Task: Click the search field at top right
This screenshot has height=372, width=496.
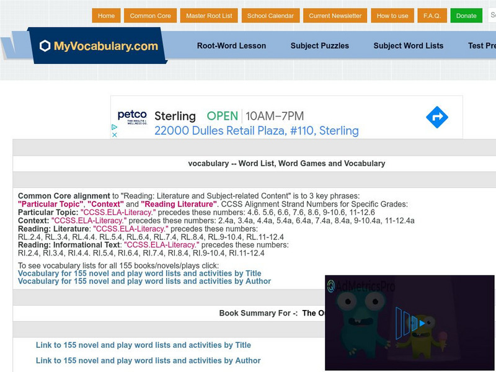Action: [x=492, y=15]
